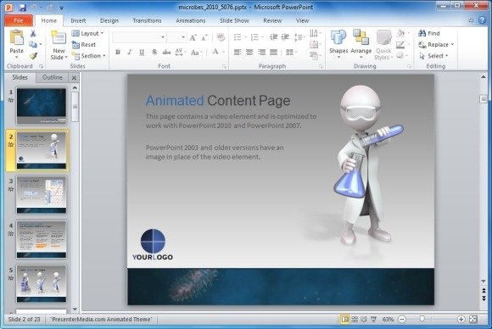Image resolution: width=492 pixels, height=329 pixels.
Task: Minimize the ribbon arrow
Action: pos(471,20)
